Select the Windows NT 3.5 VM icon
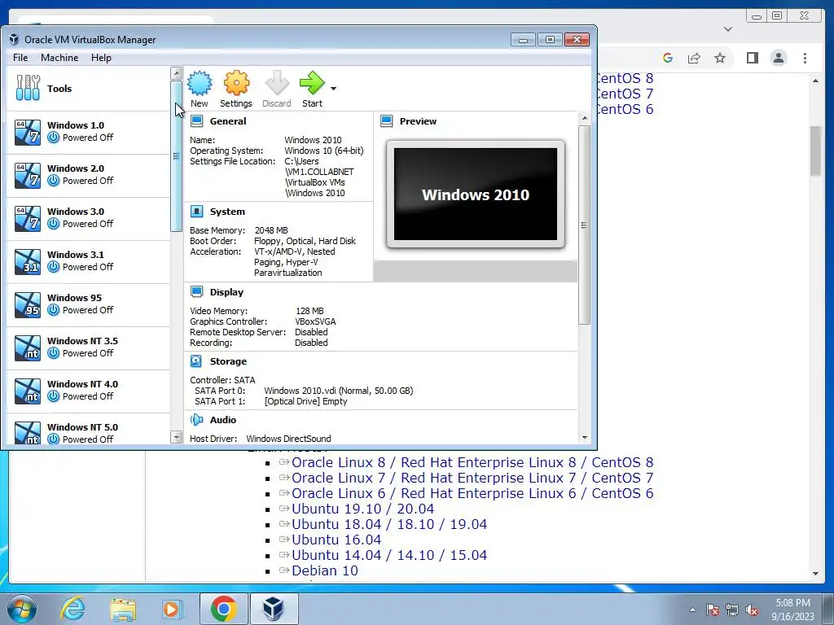834x625 pixels. click(x=28, y=347)
